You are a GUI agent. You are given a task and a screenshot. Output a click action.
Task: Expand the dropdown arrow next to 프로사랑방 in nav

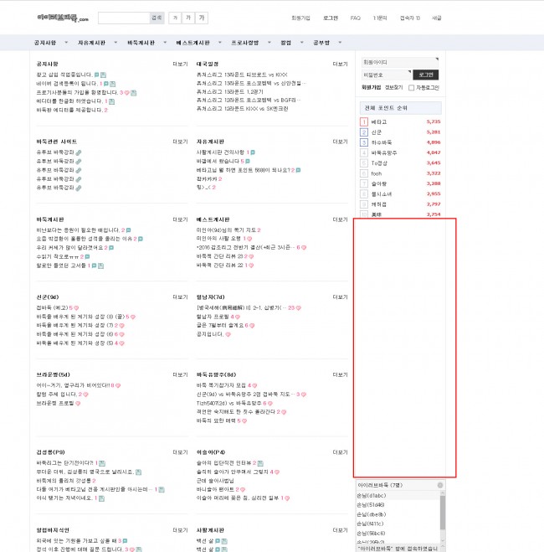(x=269, y=43)
